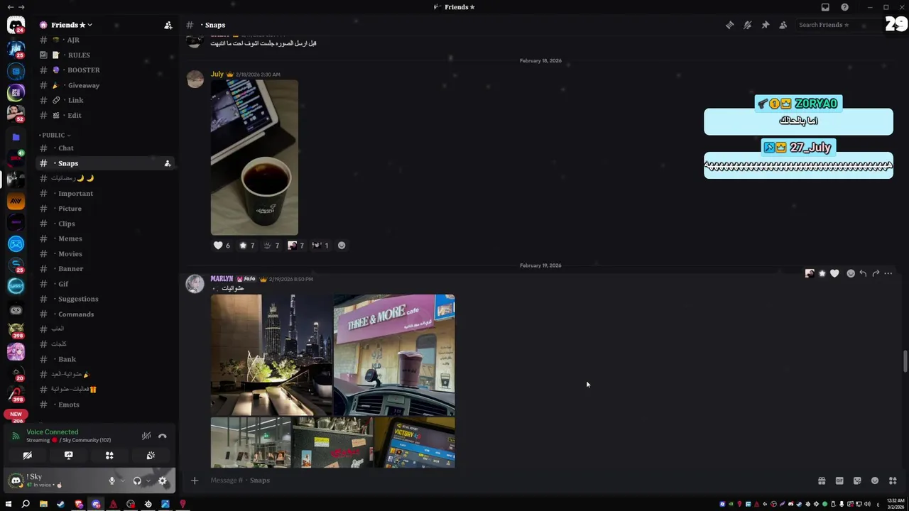Expand the microphone input options arrow

point(122,480)
